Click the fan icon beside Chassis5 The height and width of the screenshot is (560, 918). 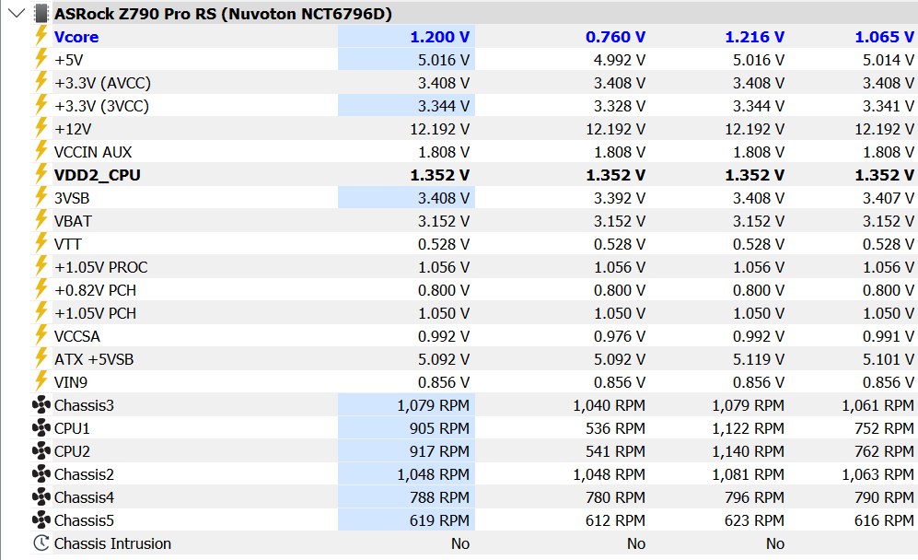[41, 520]
